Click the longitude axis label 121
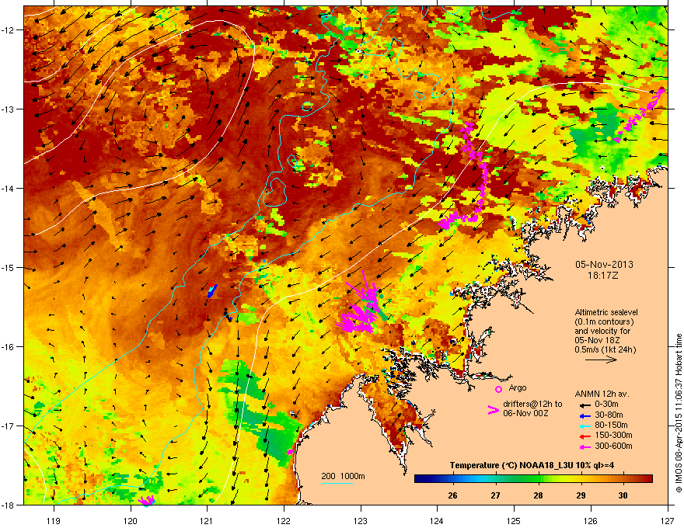684x528 pixels. pos(207,520)
